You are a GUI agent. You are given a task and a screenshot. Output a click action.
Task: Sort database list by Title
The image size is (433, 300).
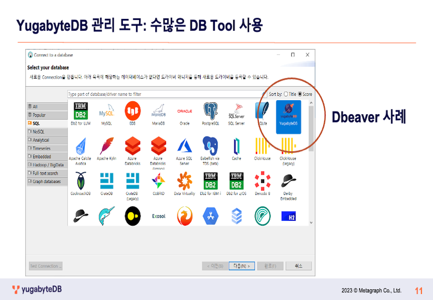[286, 94]
